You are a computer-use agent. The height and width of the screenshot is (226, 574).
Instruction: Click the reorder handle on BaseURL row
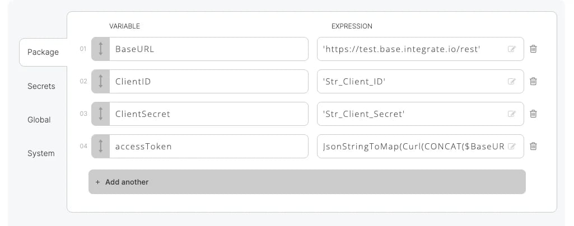coord(101,49)
